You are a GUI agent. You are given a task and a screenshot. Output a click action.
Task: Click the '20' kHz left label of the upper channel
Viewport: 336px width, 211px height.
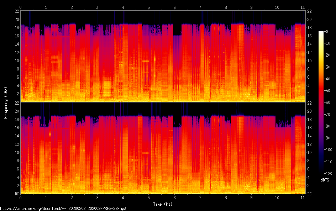point(17,20)
